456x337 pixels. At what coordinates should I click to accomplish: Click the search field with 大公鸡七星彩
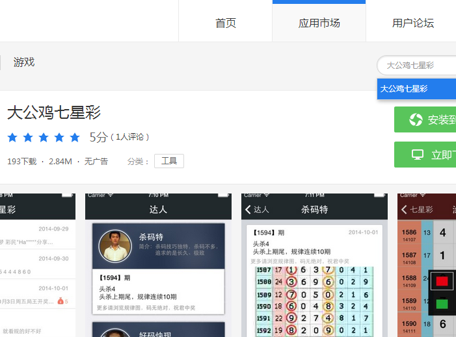tap(416, 66)
